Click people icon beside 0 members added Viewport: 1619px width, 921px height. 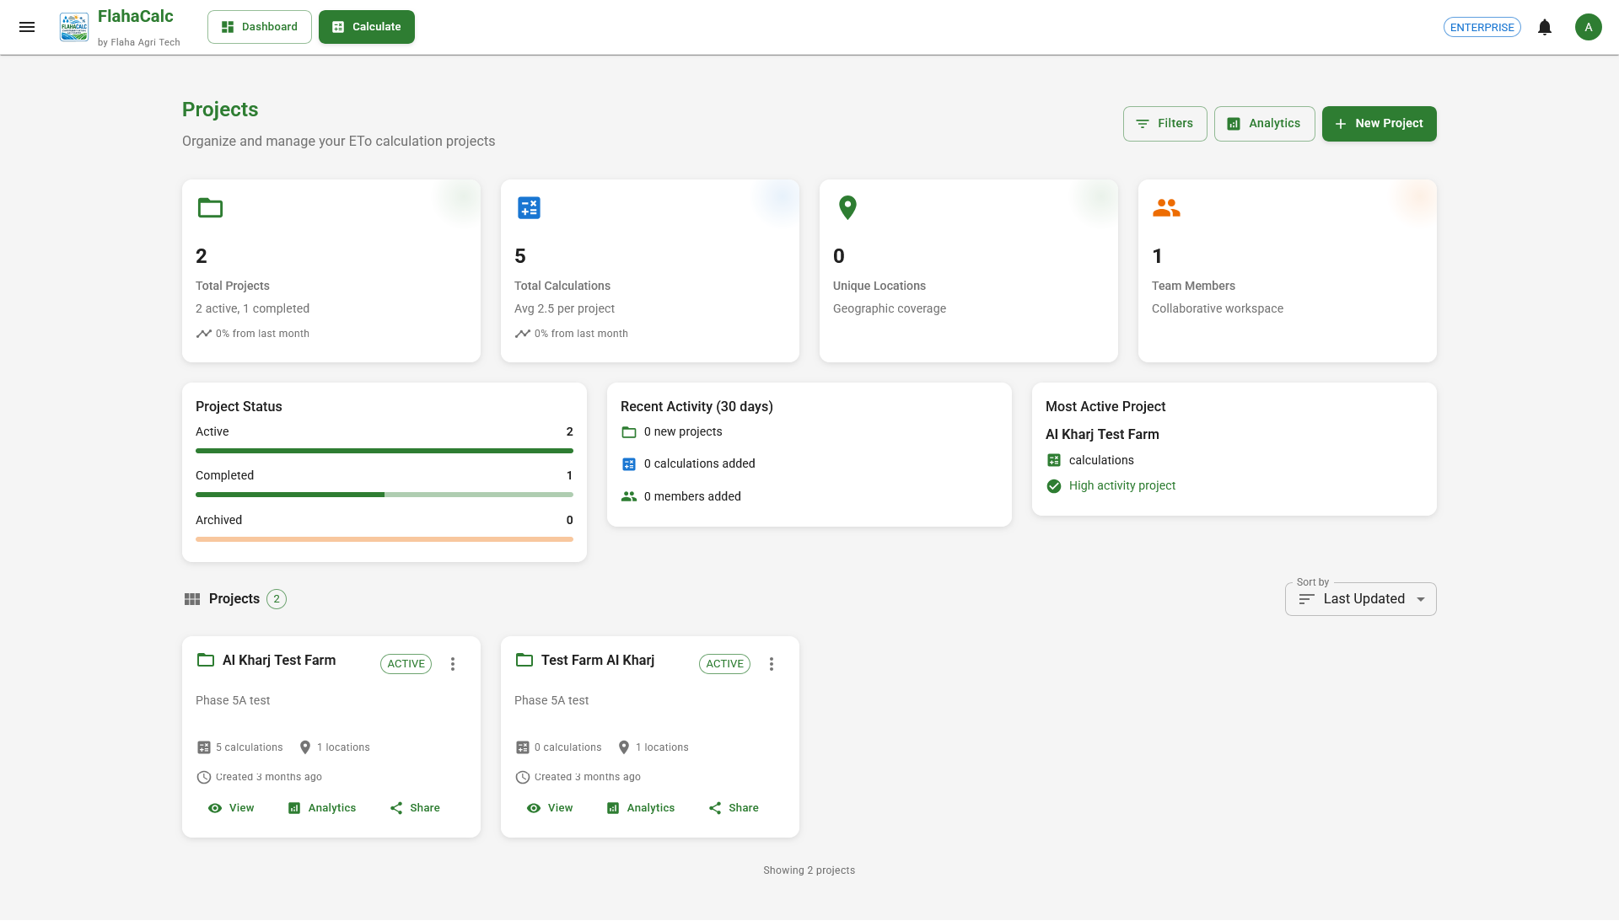629,496
